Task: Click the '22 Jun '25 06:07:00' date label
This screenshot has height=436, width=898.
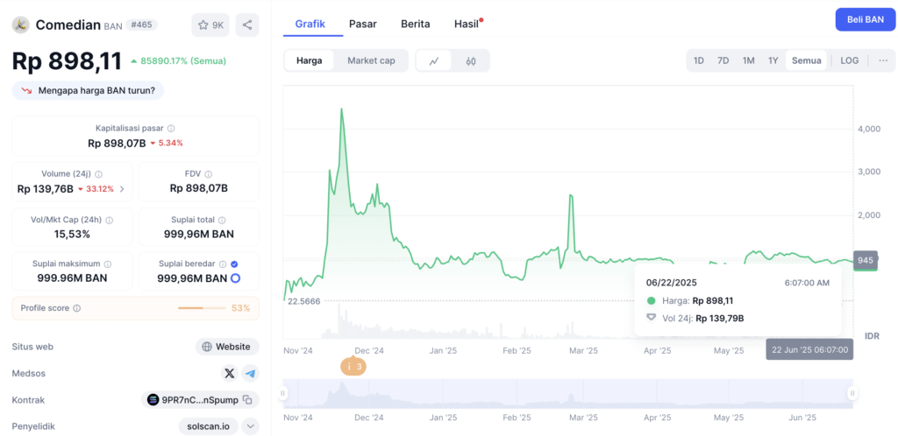Action: tap(809, 349)
